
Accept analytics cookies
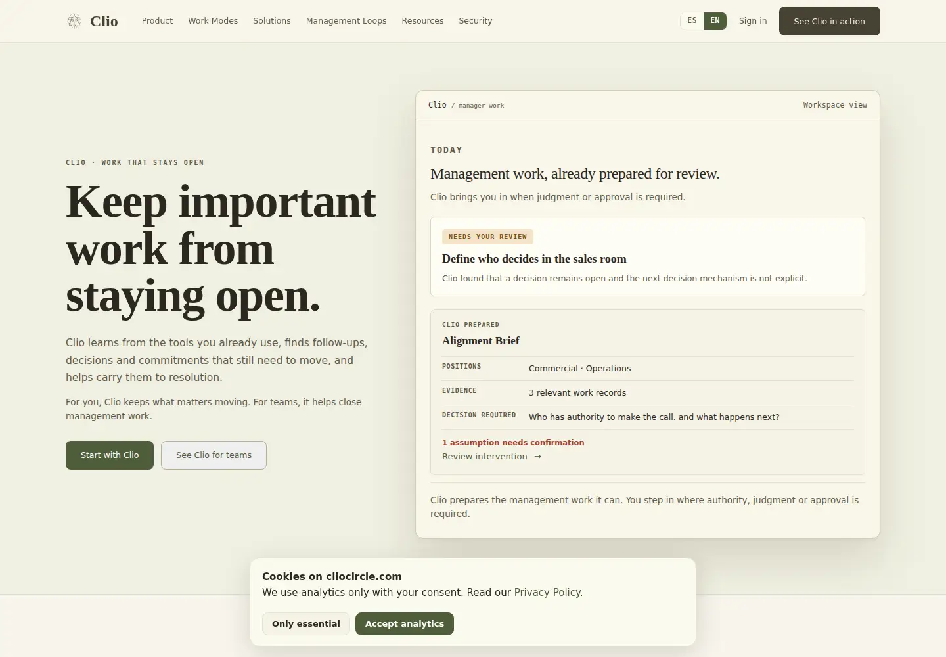(405, 624)
